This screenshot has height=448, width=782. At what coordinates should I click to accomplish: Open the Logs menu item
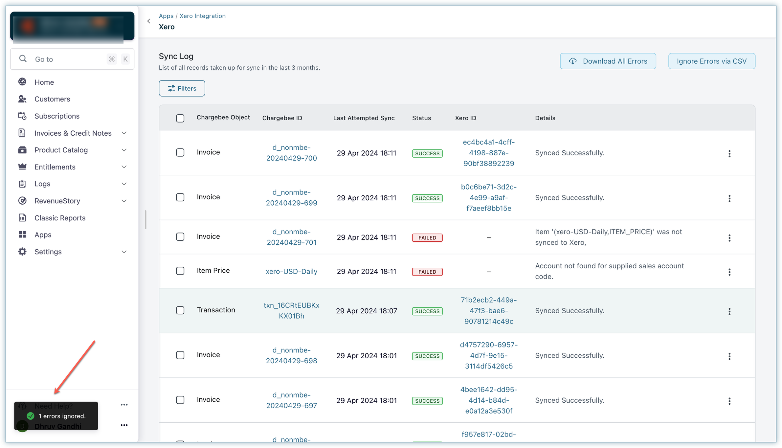pos(42,184)
